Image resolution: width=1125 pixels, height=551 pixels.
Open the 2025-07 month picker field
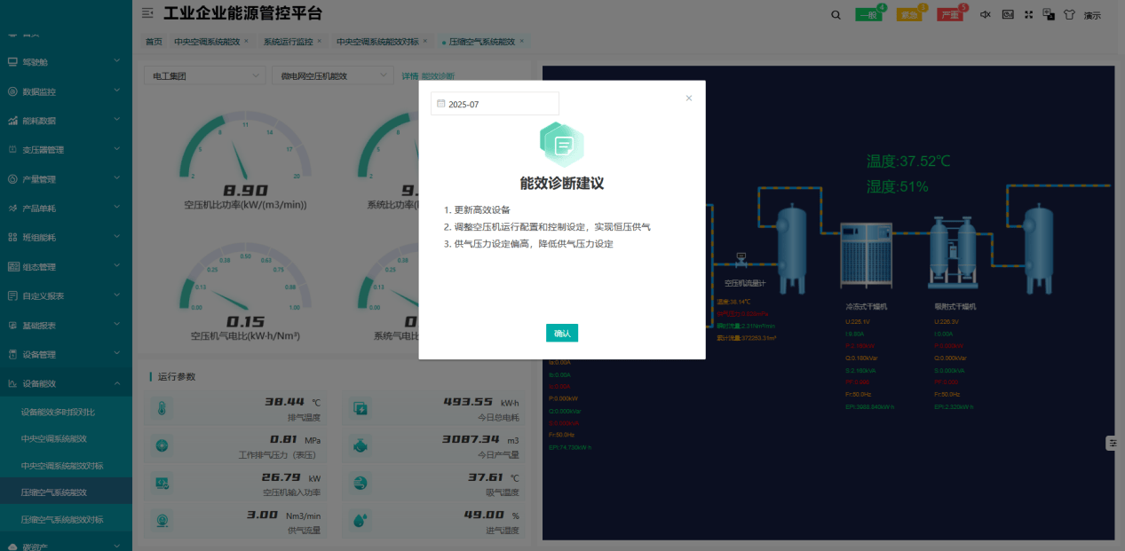(x=495, y=104)
